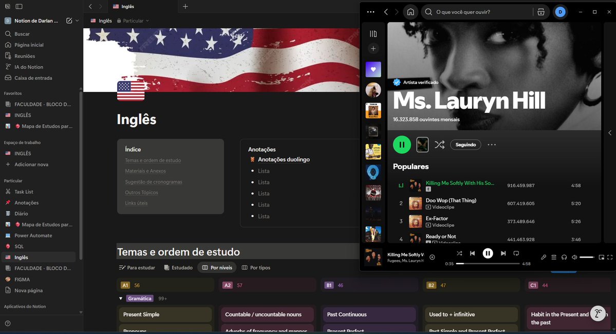Select Ready or Not track
The image size is (616, 334).
441,237
